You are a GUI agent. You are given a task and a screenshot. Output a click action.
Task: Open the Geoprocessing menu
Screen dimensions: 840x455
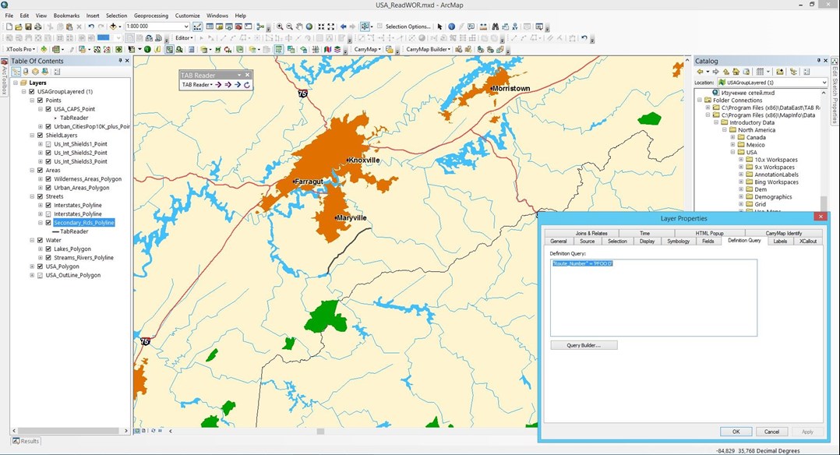150,16
